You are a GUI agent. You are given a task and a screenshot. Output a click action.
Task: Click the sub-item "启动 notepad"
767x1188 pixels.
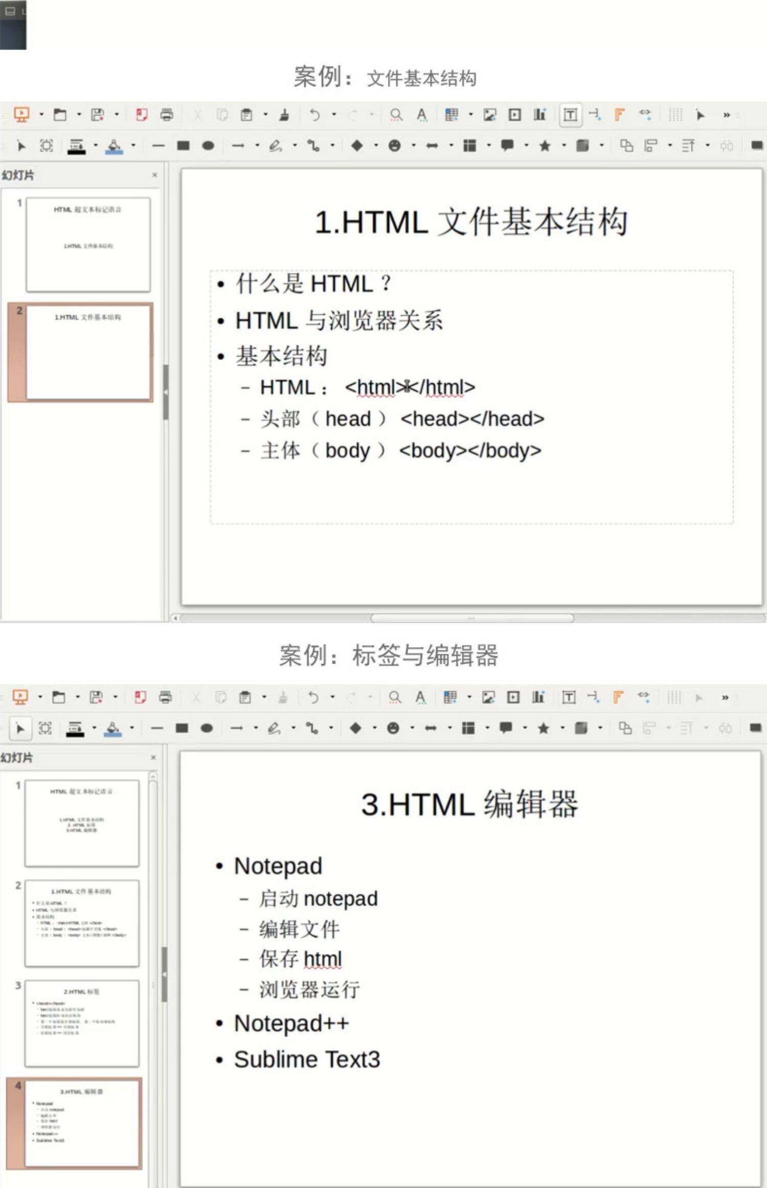click(x=318, y=898)
